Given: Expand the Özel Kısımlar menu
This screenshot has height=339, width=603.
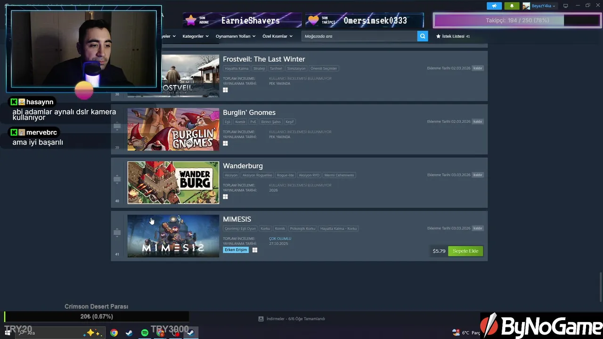Looking at the screenshot, I should click(277, 36).
